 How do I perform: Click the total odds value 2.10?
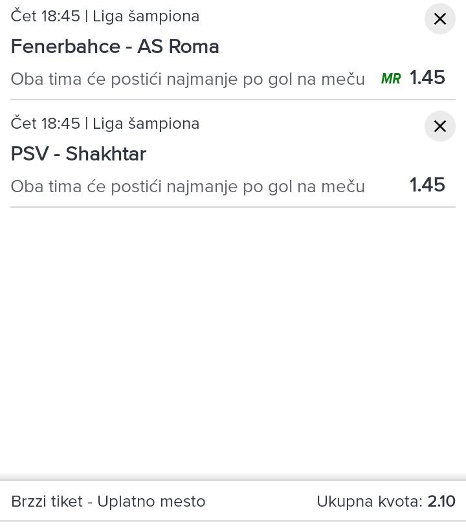click(441, 501)
